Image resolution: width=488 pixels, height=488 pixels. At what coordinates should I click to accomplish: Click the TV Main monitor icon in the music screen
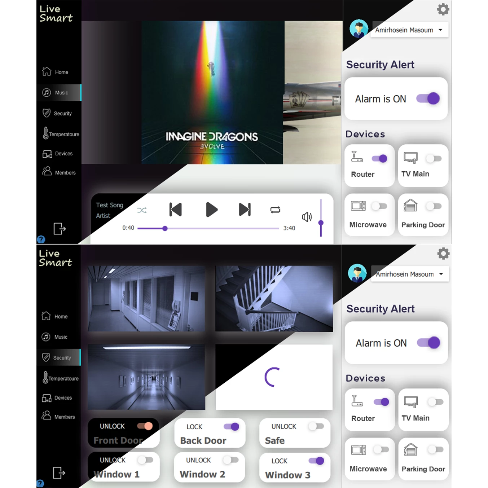tap(410, 158)
